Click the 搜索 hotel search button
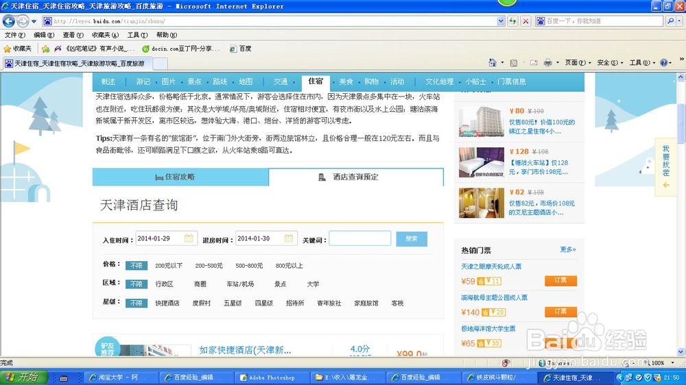 coord(411,238)
